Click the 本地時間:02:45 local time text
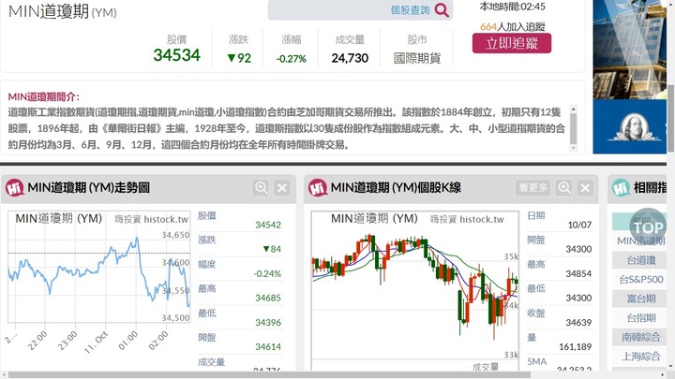Image resolution: width=675 pixels, height=379 pixels. 512,7
